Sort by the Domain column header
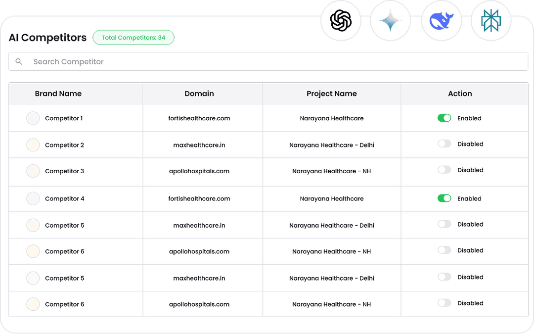The height and width of the screenshot is (334, 534). (199, 94)
